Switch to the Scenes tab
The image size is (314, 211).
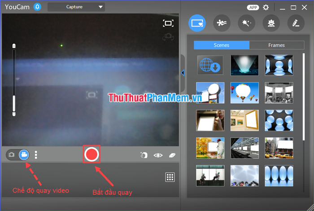point(222,45)
